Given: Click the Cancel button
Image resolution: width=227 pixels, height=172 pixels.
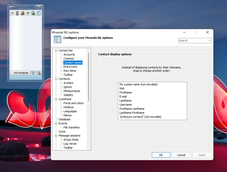Looking at the screenshot, I should pyautogui.click(x=181, y=155).
